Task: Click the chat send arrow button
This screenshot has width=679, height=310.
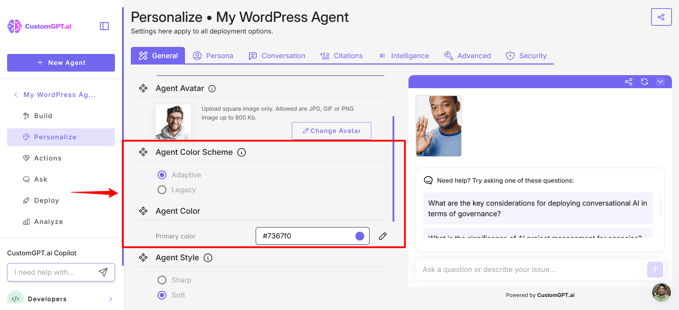Action: [655, 269]
